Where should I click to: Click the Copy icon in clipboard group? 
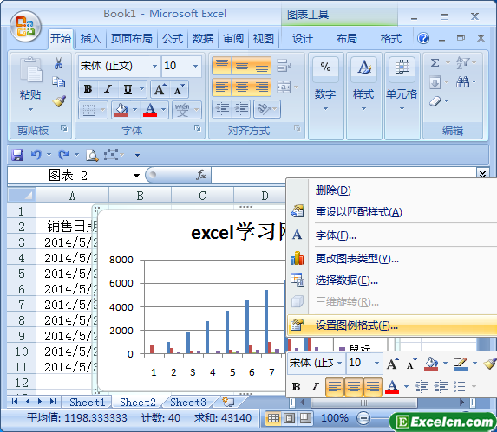(58, 81)
